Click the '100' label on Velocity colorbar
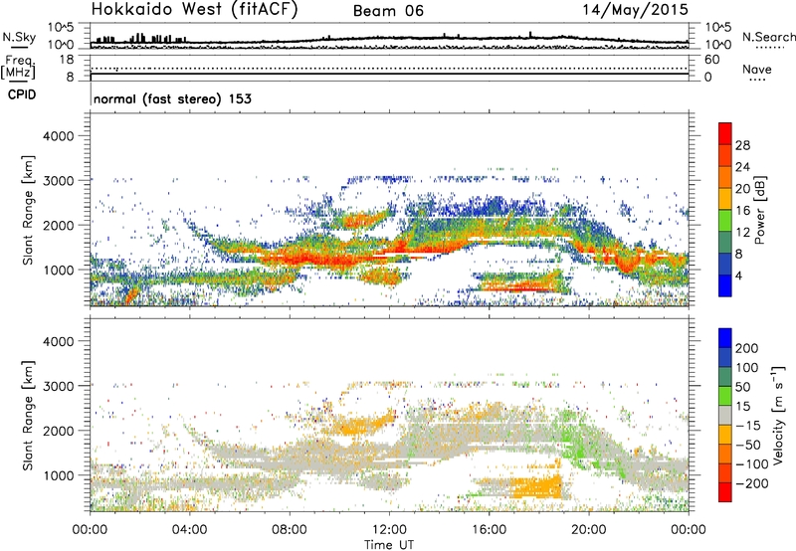The height and width of the screenshot is (551, 796). [747, 368]
